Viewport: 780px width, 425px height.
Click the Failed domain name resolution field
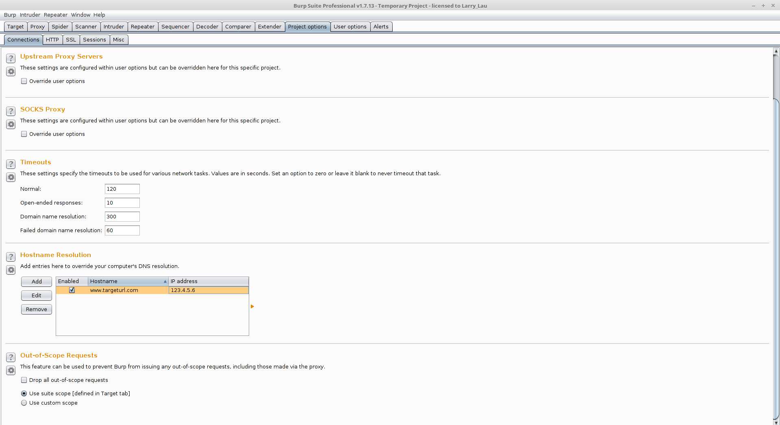coord(122,230)
